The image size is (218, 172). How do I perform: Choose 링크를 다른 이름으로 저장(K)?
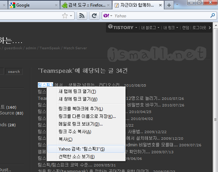(x=86, y=116)
